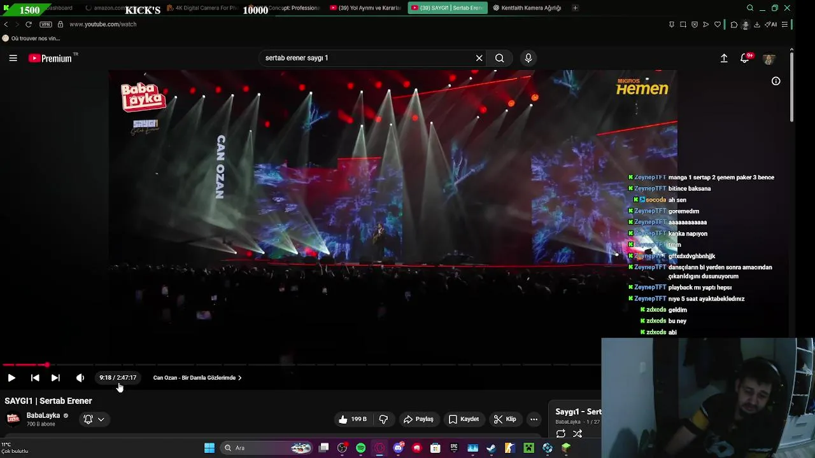Open Discord from taskbar
Image resolution: width=815 pixels, height=458 pixels.
coord(399,448)
